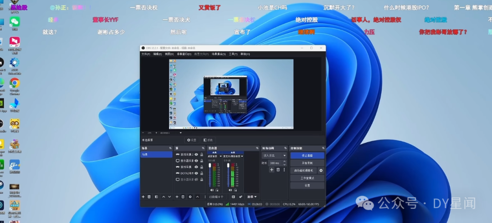Click the 停止直播 button
This screenshot has width=492, height=223.
pyautogui.click(x=307, y=155)
